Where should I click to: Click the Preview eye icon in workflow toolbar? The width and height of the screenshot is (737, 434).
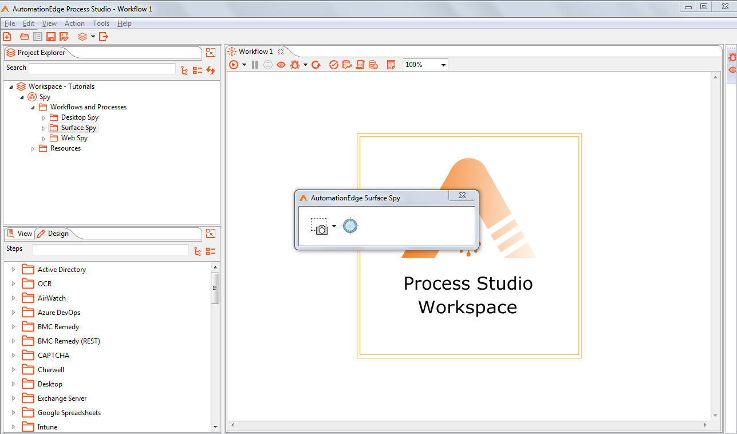[281, 65]
